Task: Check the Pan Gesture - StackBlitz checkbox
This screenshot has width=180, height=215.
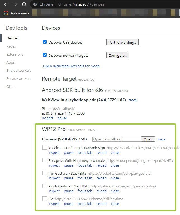Action: click(x=45, y=173)
